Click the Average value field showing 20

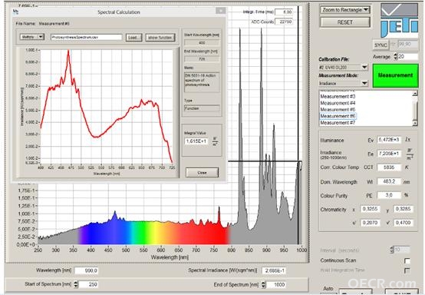click(x=408, y=56)
